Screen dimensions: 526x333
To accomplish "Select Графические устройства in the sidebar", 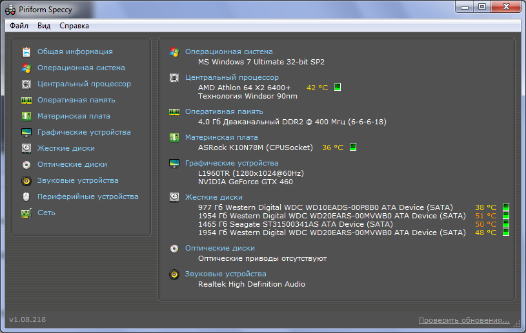I will pyautogui.click(x=84, y=132).
